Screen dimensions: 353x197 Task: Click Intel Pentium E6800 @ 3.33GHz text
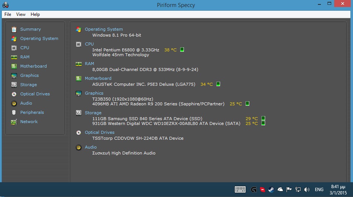pos(126,50)
